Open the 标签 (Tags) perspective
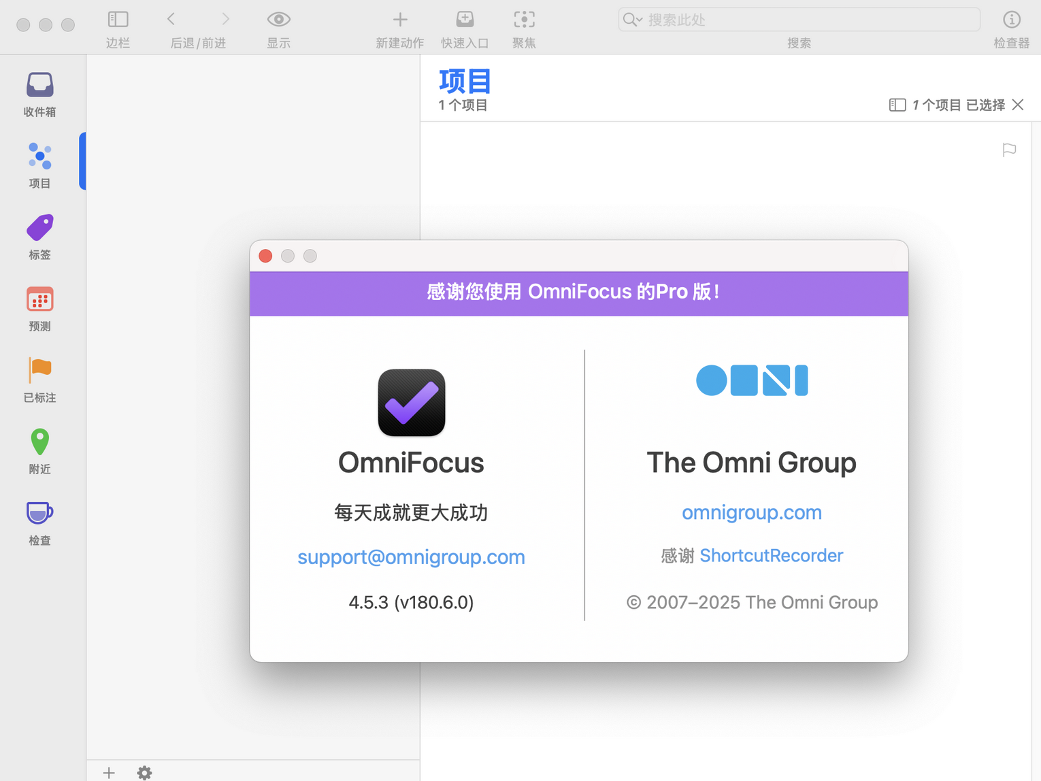 [39, 237]
